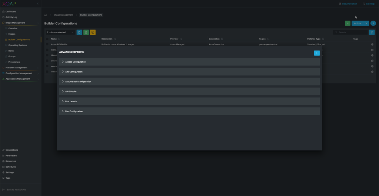Click the Standard_D2ds_v4 instance type cell

[x=316, y=44]
